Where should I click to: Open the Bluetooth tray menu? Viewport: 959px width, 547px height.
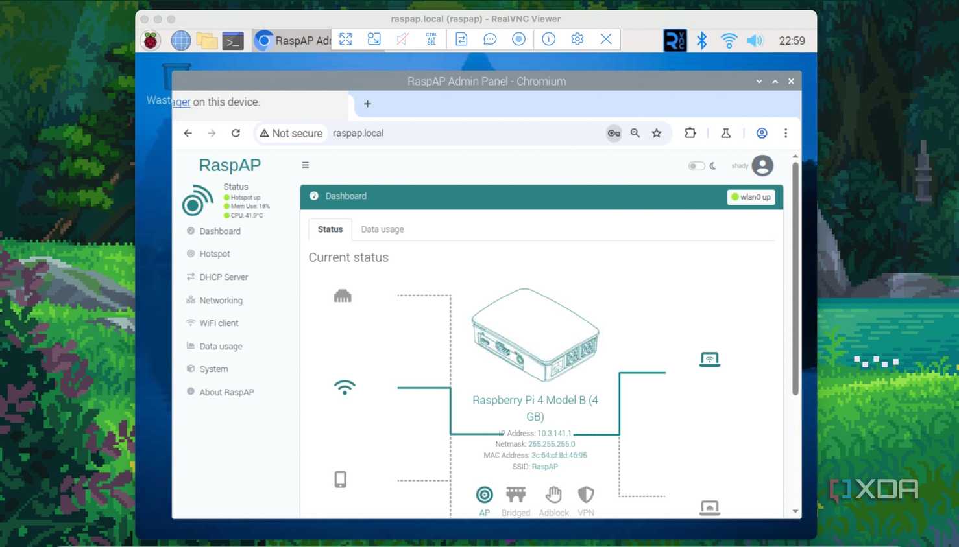(x=702, y=41)
